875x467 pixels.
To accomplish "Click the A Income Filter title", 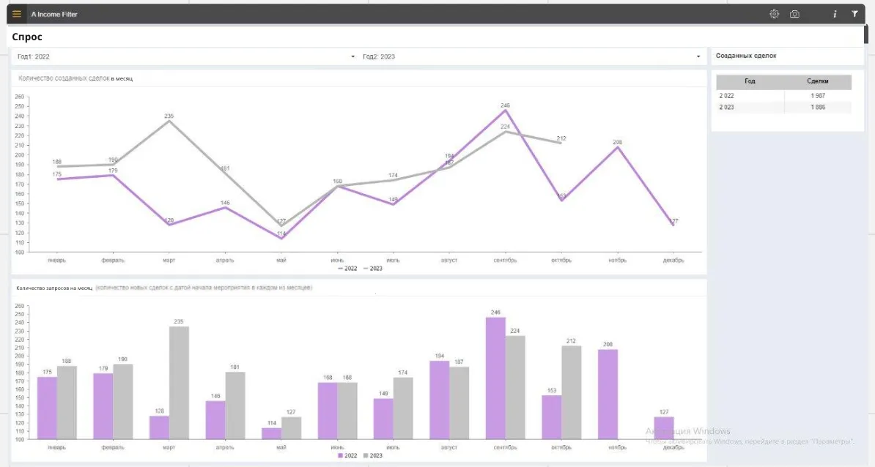I will pos(54,14).
